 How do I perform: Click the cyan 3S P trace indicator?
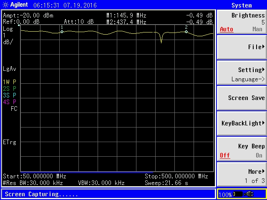(9, 95)
